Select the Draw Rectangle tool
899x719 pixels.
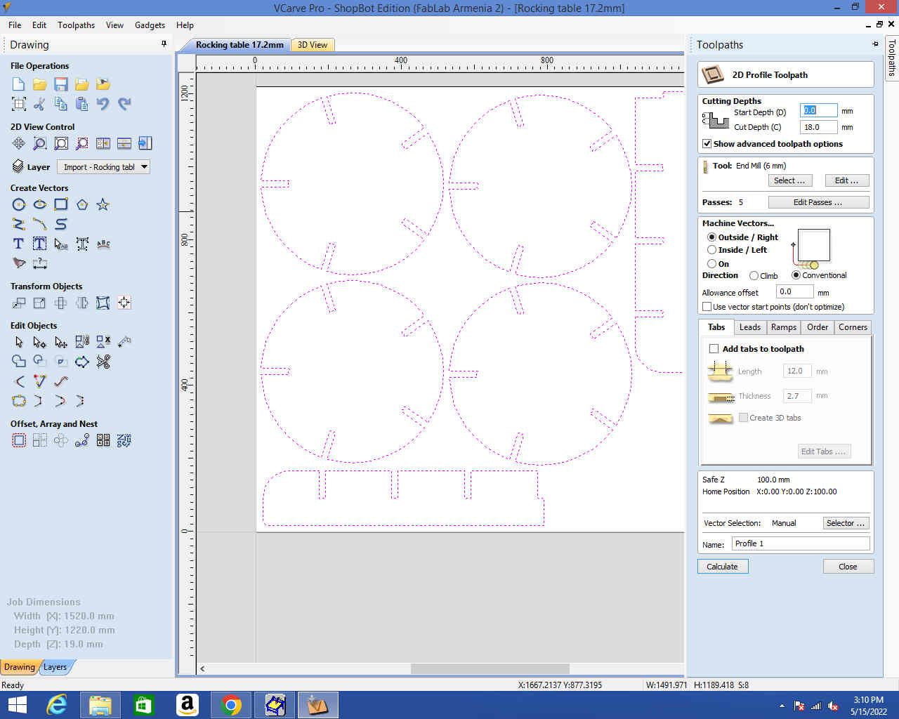click(x=61, y=204)
